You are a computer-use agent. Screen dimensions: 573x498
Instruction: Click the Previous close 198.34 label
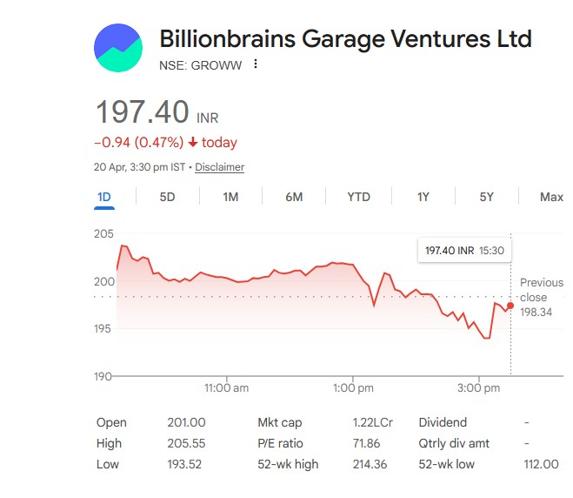coord(541,297)
